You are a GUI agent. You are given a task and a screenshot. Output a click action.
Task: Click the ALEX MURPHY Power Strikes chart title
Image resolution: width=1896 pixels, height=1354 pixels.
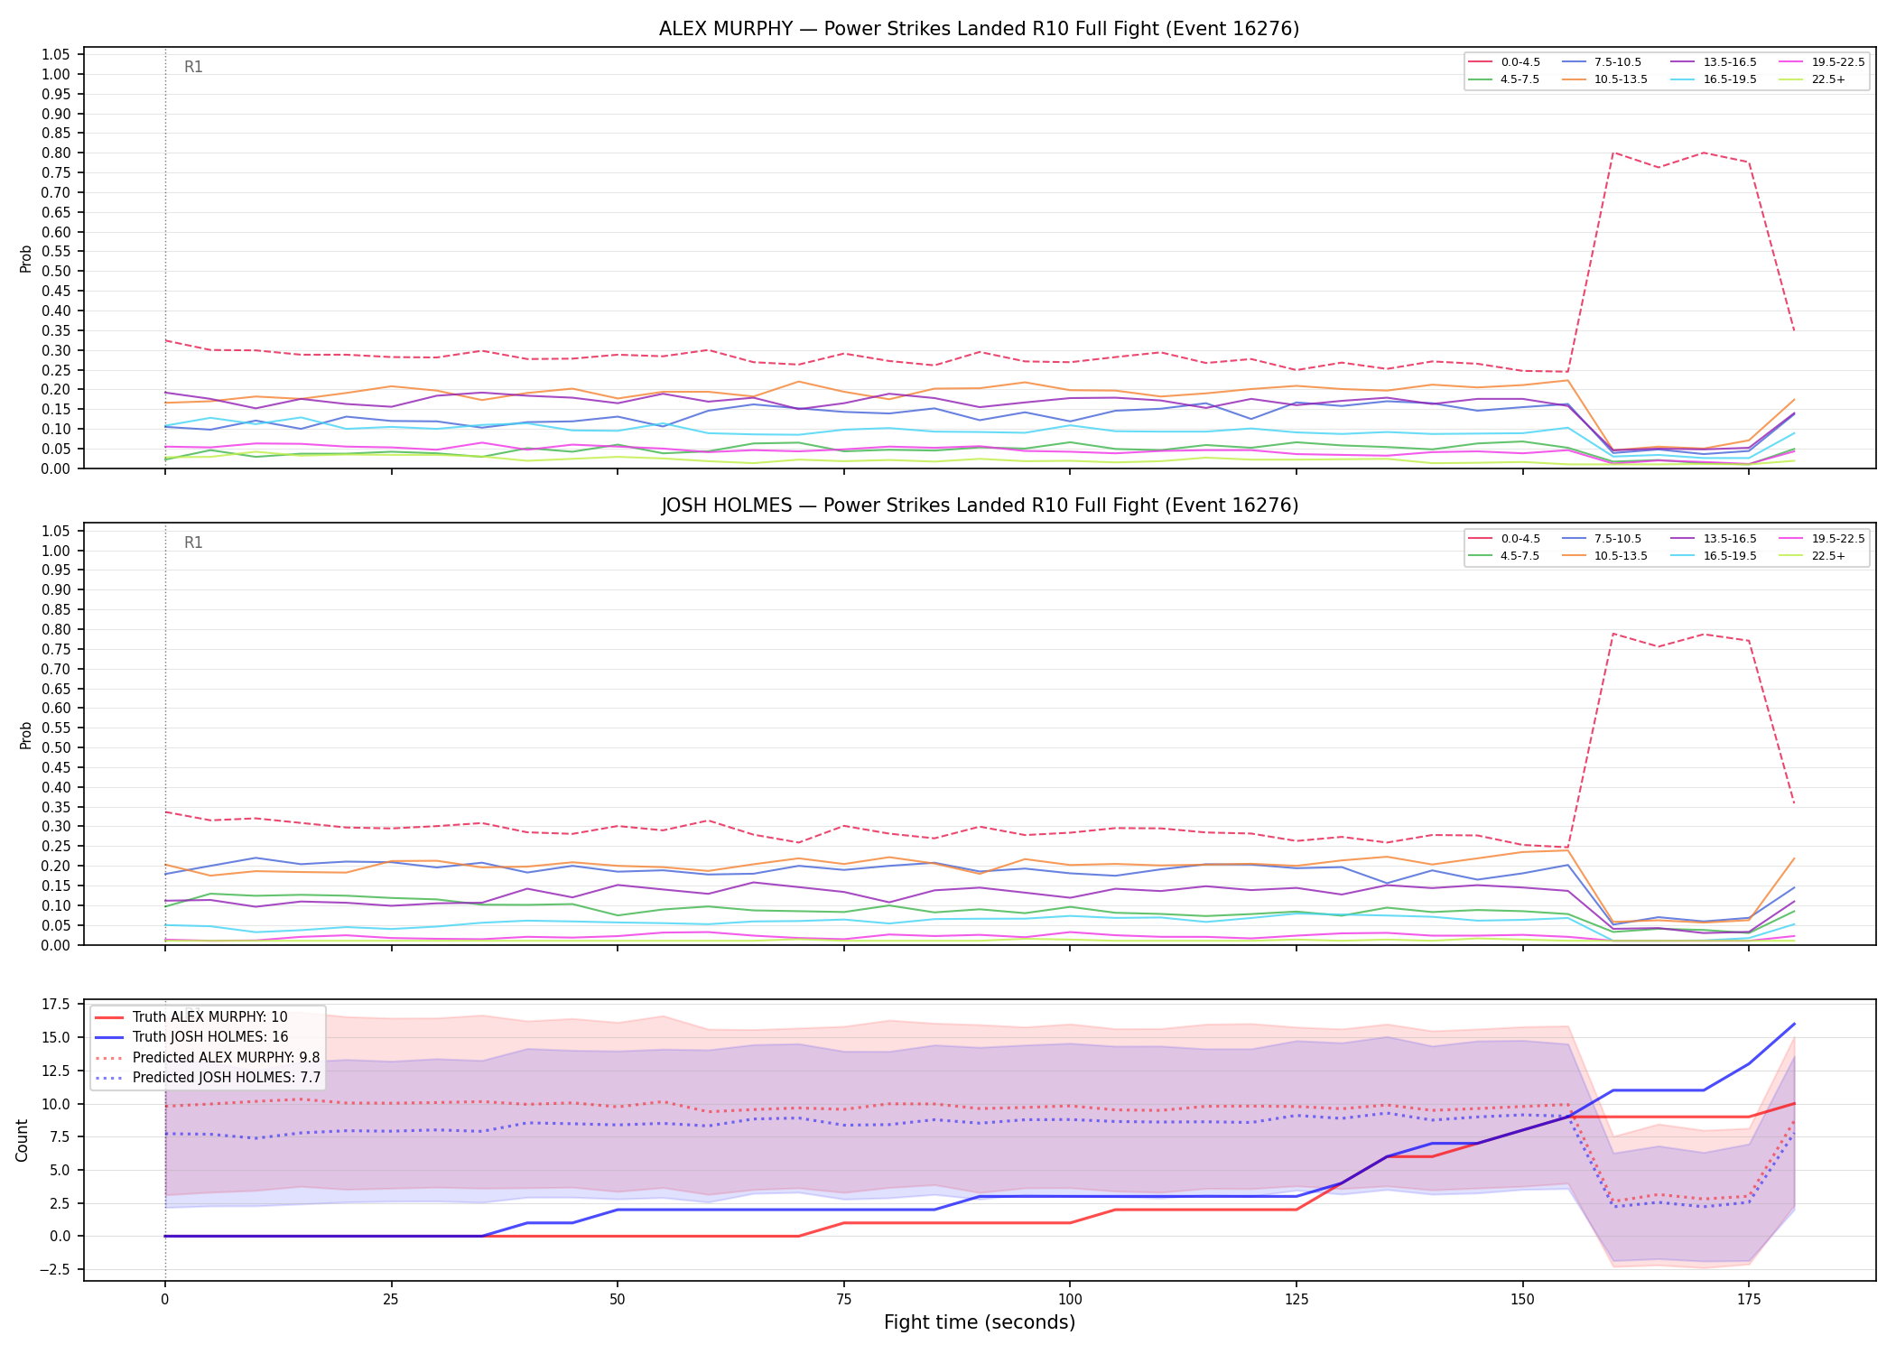tap(979, 29)
